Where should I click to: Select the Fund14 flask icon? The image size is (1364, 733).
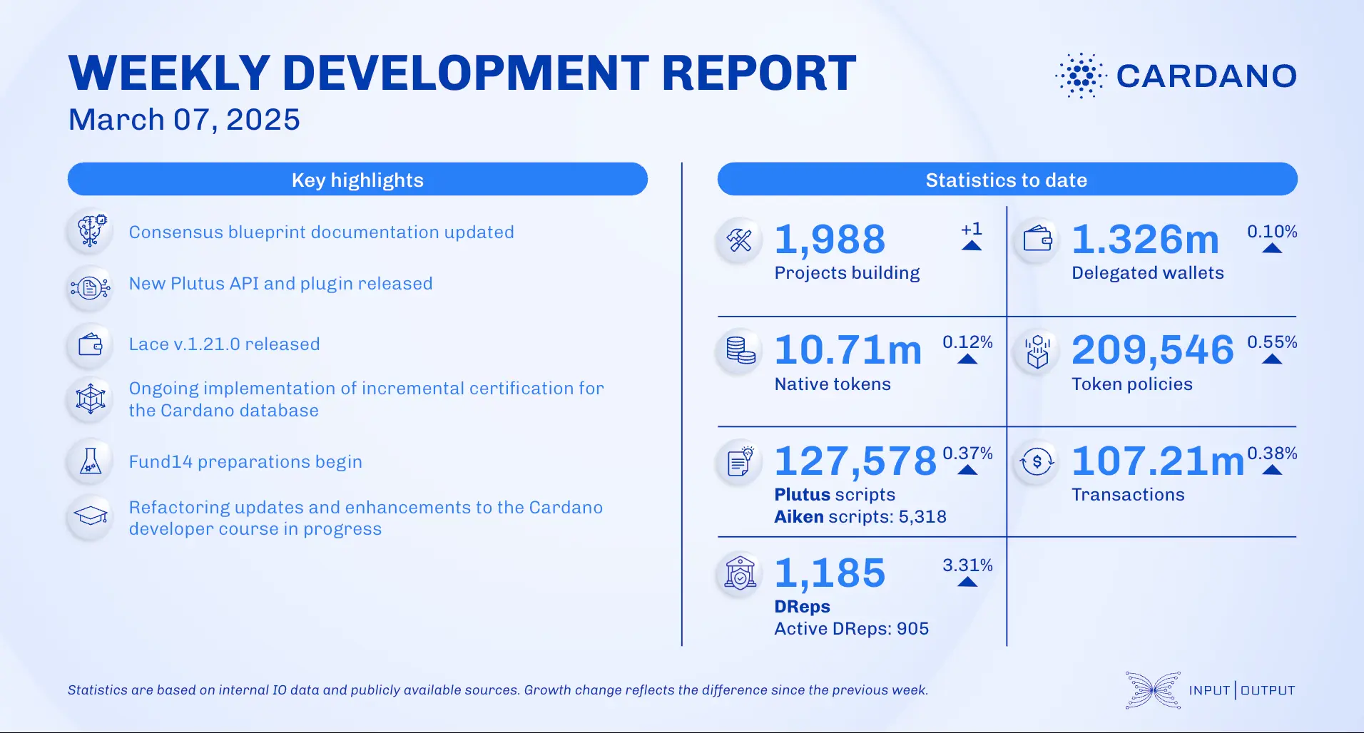click(90, 461)
